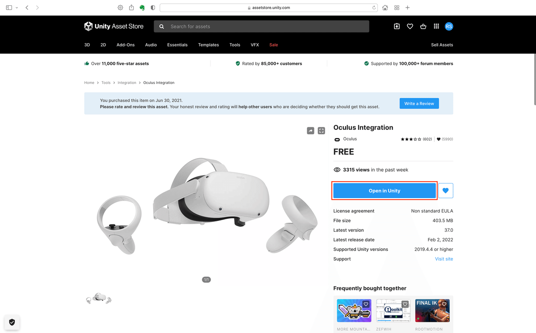Click the Feb 2, 2022 release date
The image size is (536, 333).
(440, 240)
